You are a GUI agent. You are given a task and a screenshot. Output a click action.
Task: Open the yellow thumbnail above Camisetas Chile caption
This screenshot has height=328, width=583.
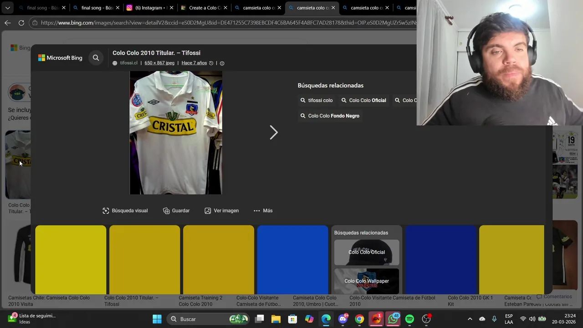71,260
